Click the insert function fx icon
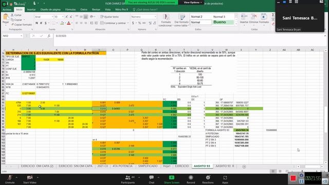The height and width of the screenshot is (185, 329). click(49, 36)
